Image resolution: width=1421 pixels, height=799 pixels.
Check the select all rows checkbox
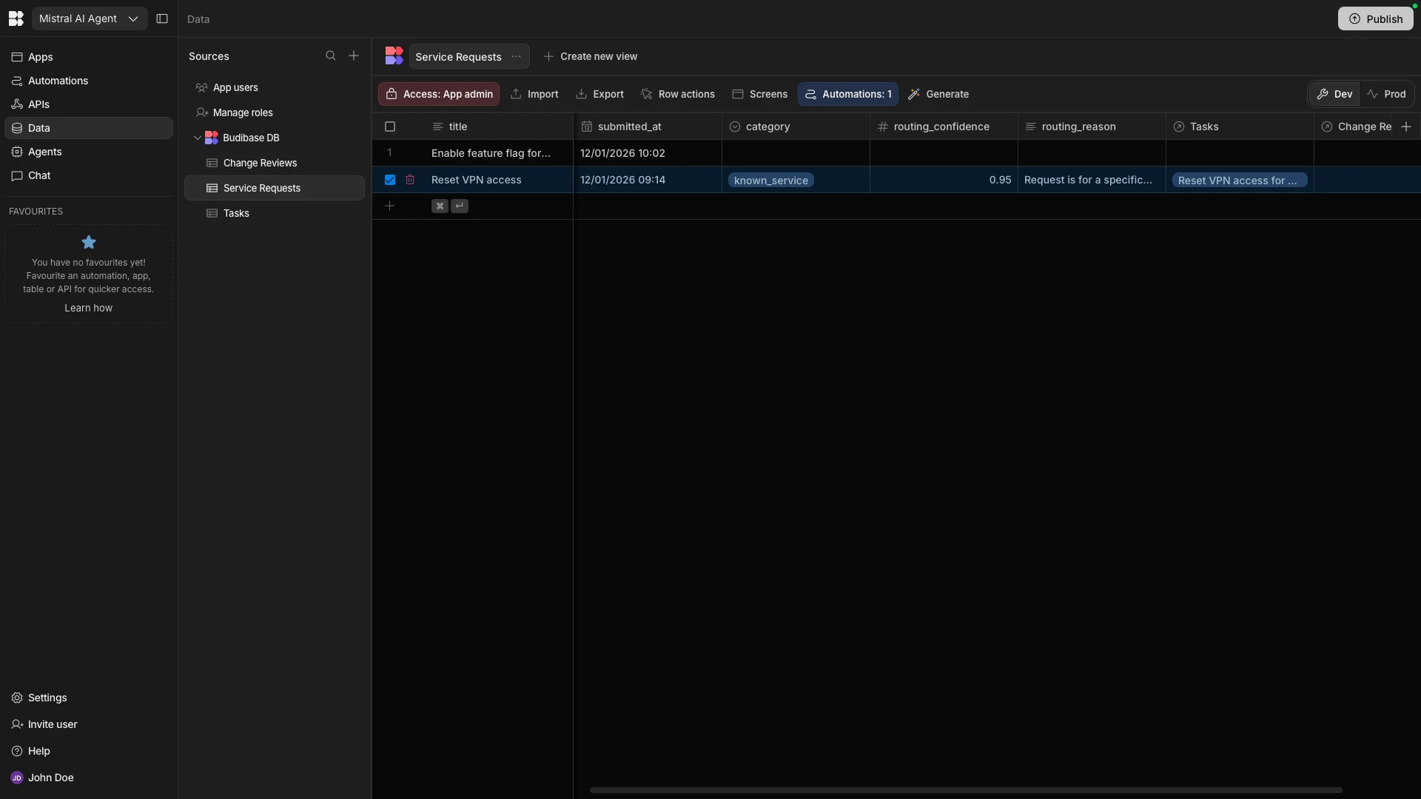coord(390,127)
